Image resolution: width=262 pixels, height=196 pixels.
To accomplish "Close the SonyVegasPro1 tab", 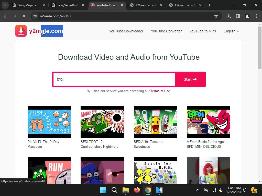I will [83, 5].
